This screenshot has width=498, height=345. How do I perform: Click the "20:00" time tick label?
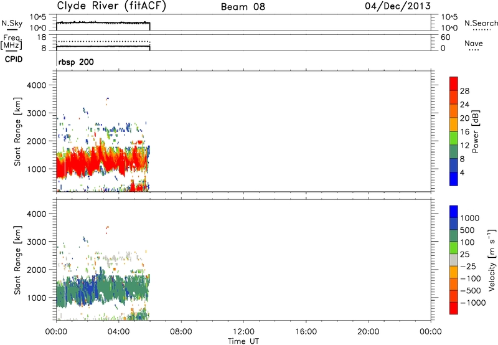click(369, 332)
